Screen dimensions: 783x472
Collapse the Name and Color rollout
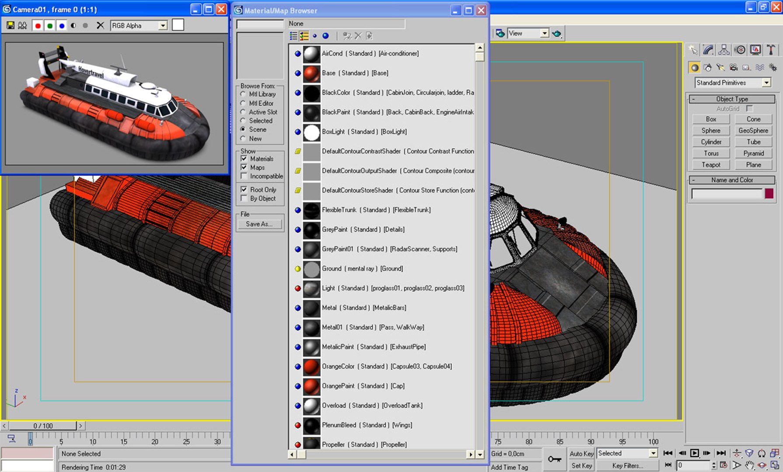732,180
